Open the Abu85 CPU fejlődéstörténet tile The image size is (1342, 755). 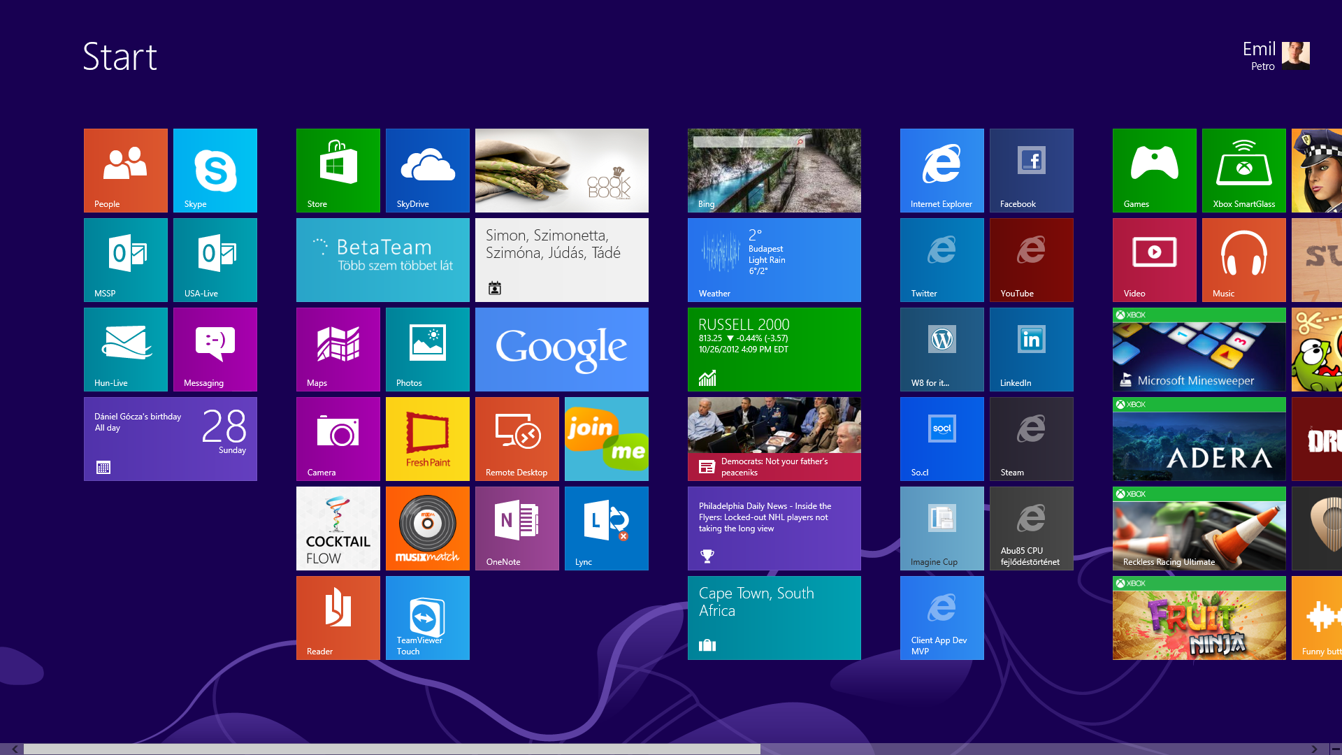tap(1032, 528)
